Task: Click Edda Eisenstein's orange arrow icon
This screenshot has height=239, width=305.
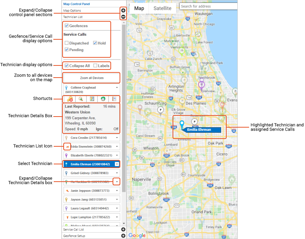Action: [67, 147]
